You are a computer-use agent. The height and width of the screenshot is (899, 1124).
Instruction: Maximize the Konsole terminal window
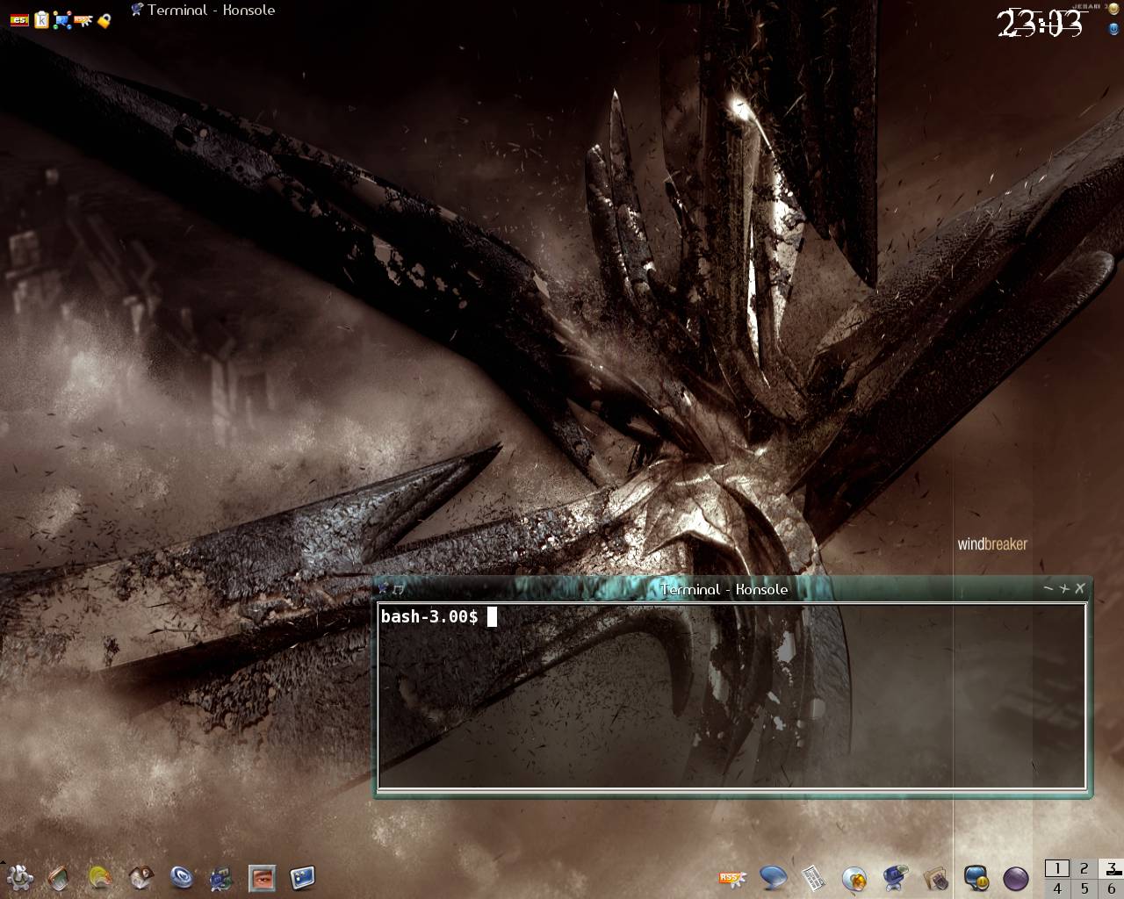pyautogui.click(x=1064, y=588)
